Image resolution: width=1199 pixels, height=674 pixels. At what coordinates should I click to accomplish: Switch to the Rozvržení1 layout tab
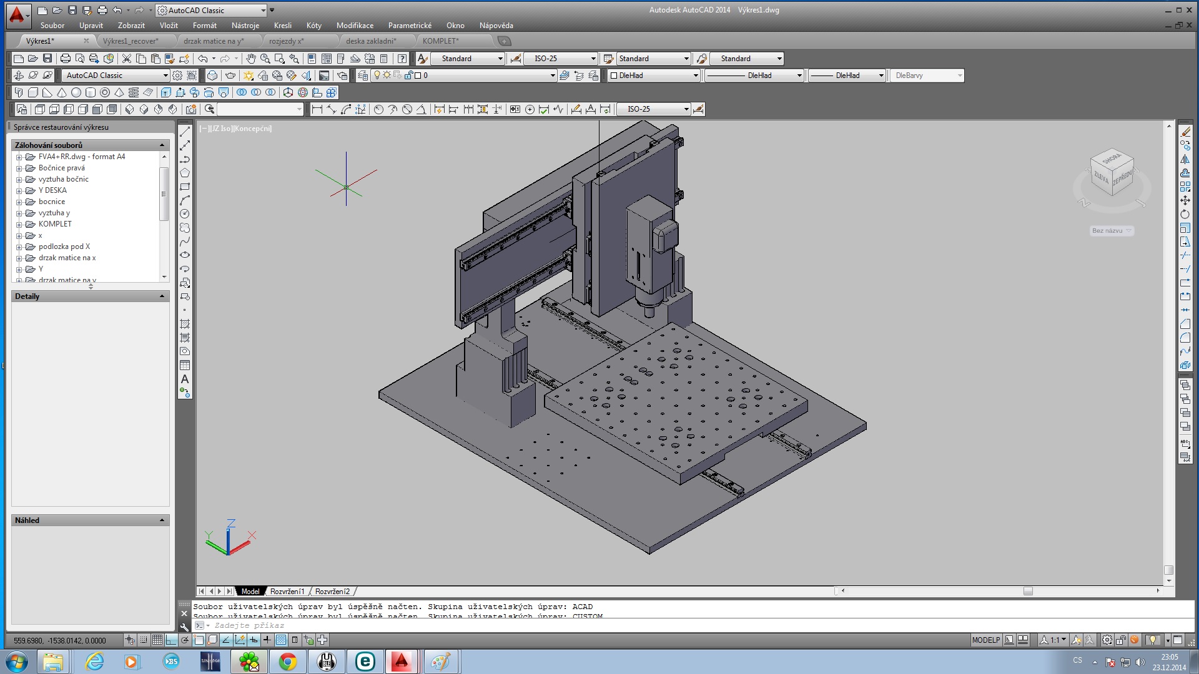point(287,592)
